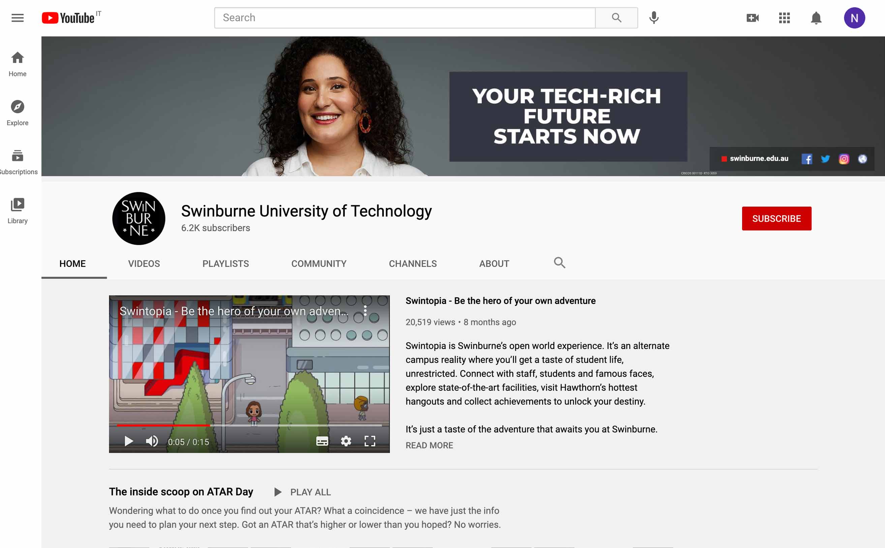Toggle video subtitles
The height and width of the screenshot is (548, 885).
point(322,441)
